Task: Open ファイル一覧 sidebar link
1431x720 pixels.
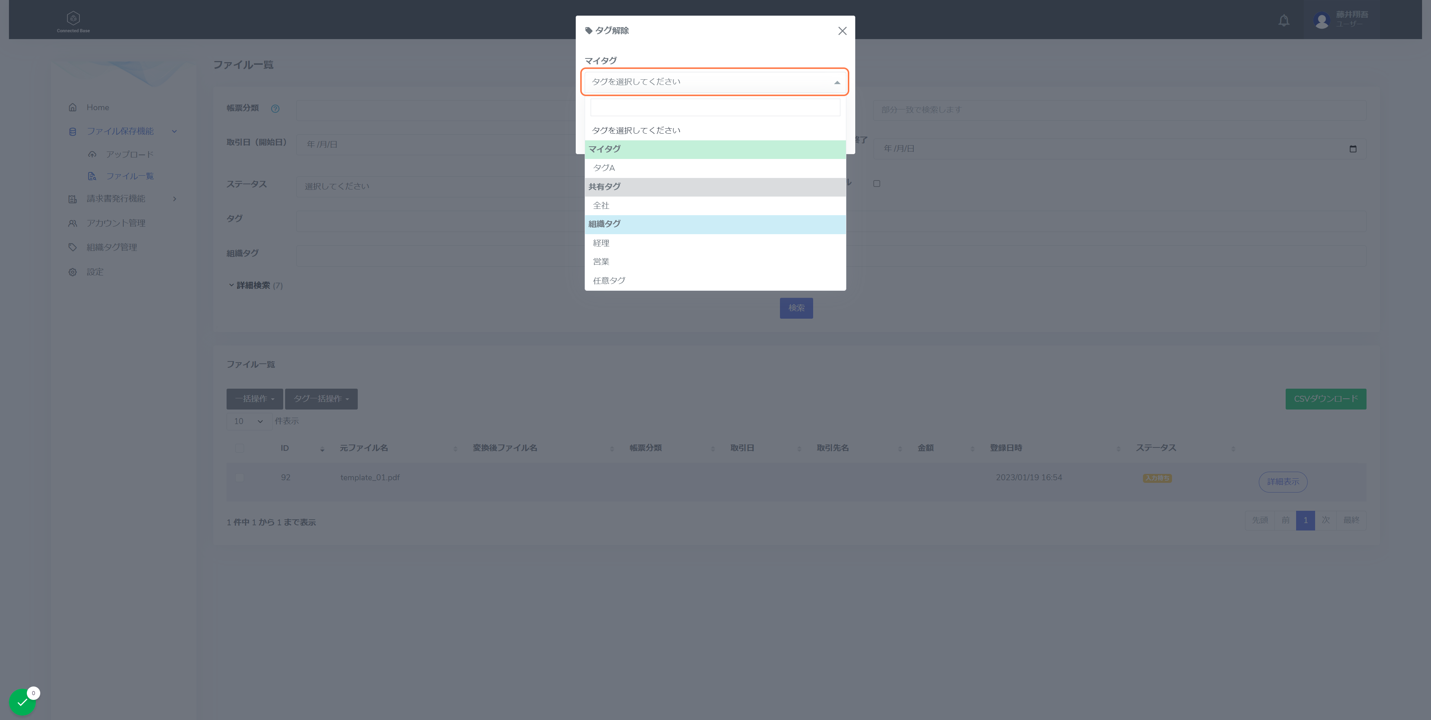Action: click(129, 176)
